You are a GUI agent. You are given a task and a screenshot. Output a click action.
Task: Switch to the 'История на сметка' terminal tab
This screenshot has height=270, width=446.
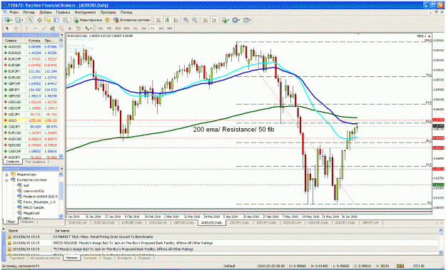[x=45, y=258]
